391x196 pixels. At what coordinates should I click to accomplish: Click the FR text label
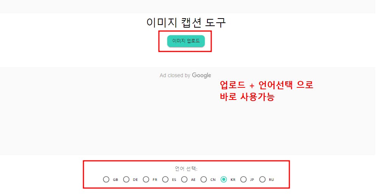click(155, 180)
